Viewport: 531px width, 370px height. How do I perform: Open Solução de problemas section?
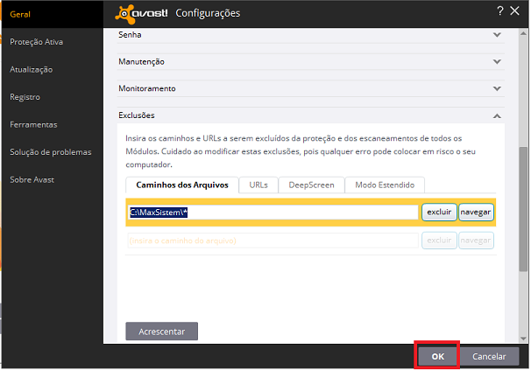point(51,152)
